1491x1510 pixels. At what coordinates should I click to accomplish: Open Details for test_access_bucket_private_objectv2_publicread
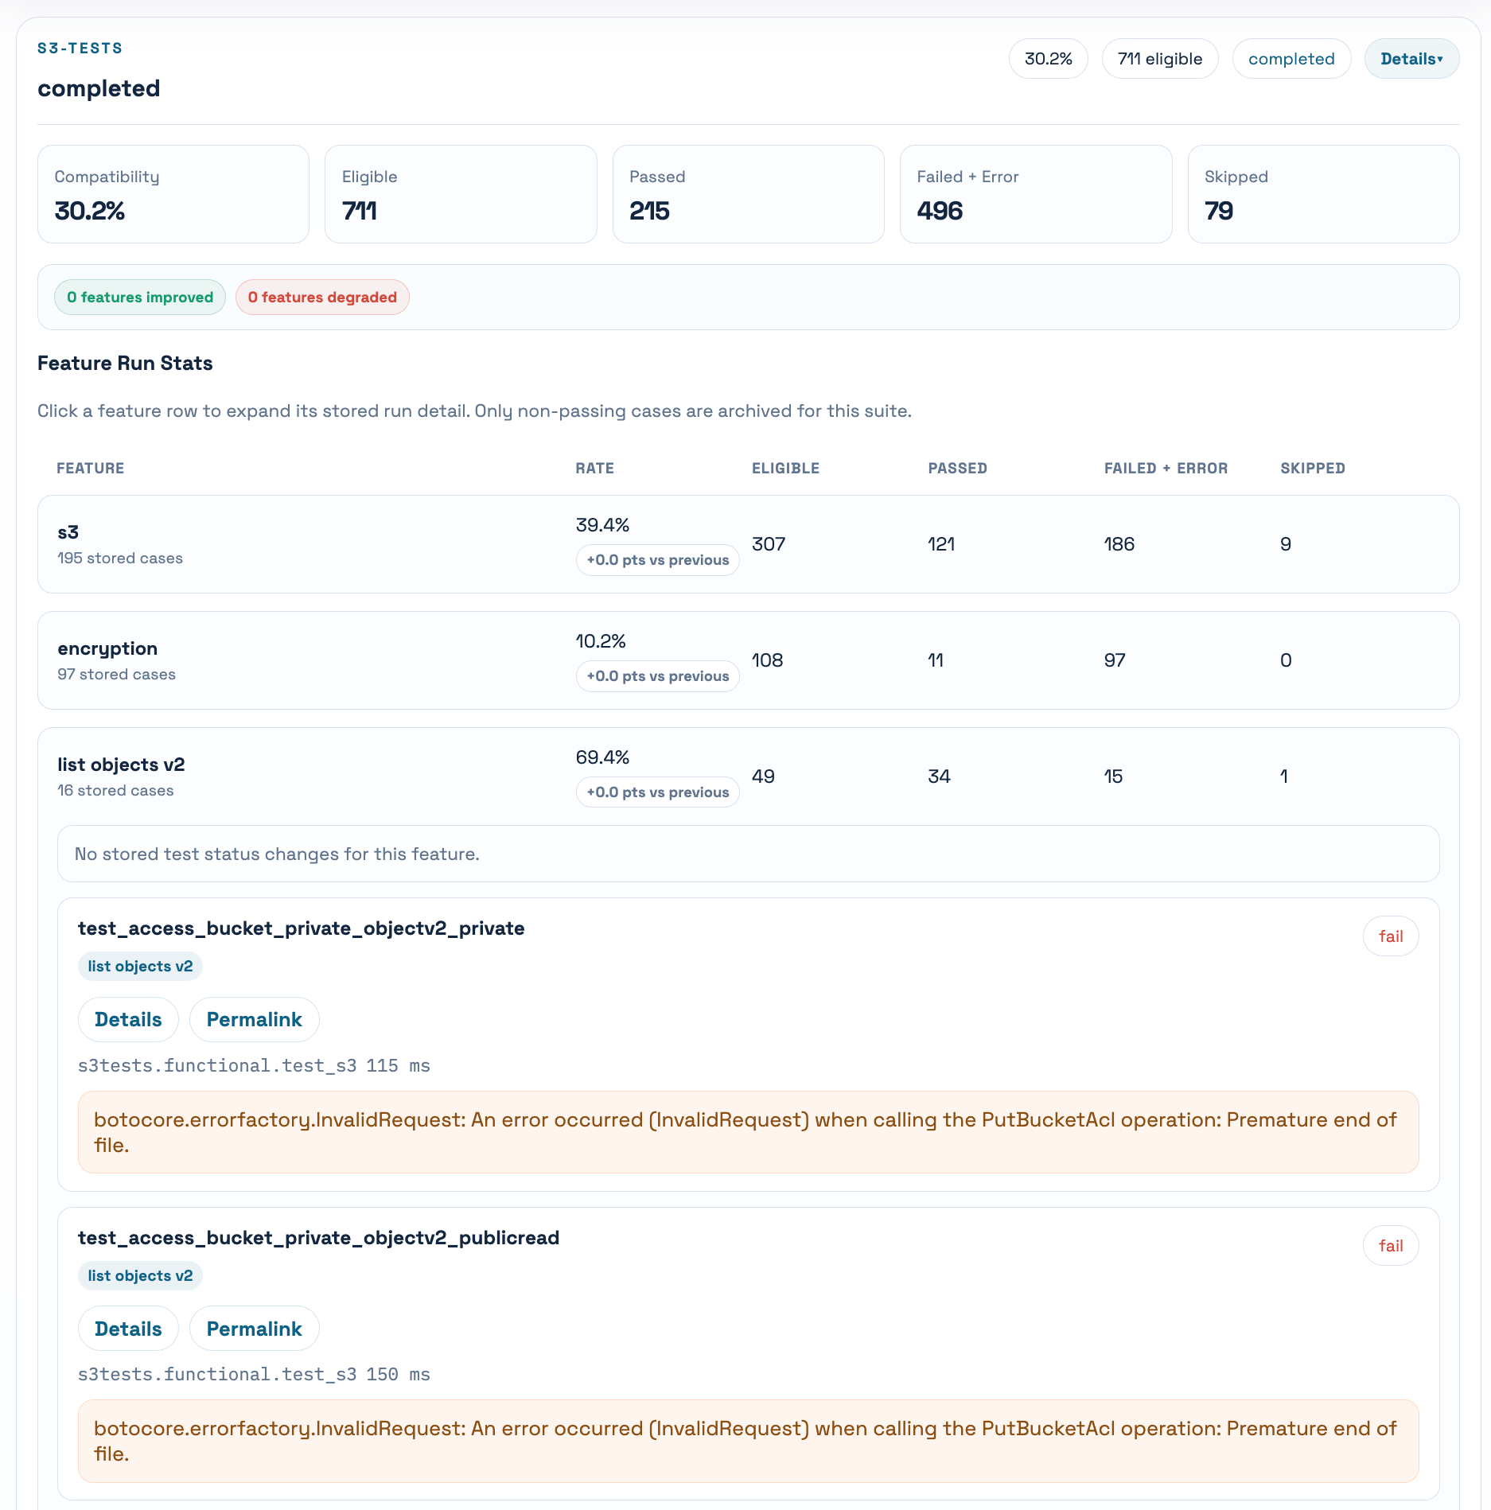(128, 1329)
